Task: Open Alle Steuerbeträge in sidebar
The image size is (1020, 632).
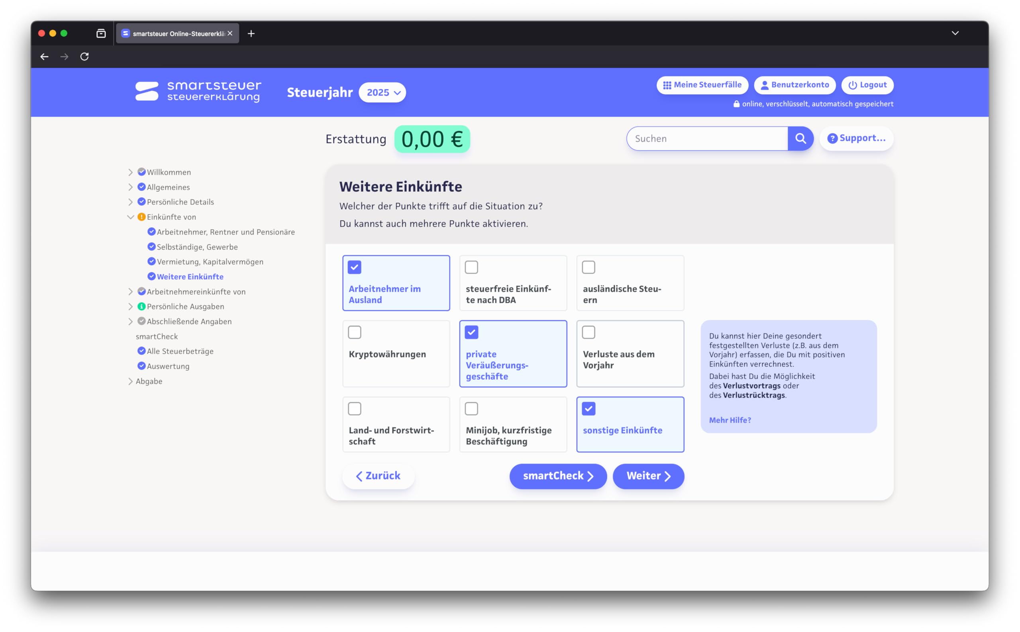Action: click(x=180, y=351)
